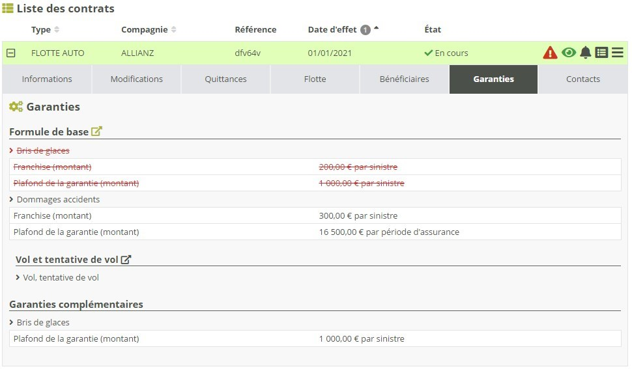This screenshot has height=369, width=632.
Task: Select the Flotte tab
Action: coord(315,79)
